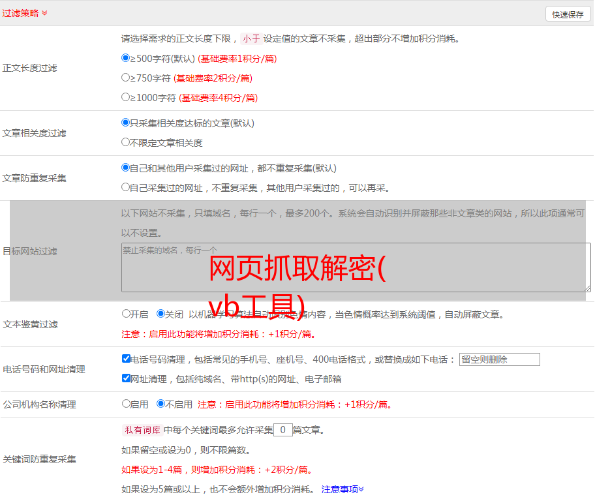
Task: Toggle the 电话号码清理 checkbox
Action: tap(126, 359)
